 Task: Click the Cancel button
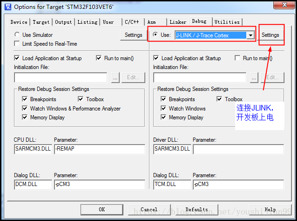click(x=149, y=210)
